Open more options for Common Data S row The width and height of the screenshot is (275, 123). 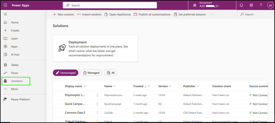97,113
